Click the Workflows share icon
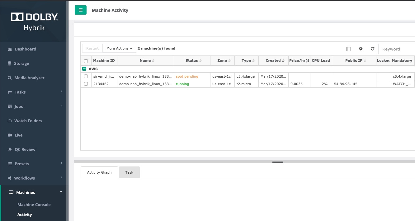 (10, 178)
